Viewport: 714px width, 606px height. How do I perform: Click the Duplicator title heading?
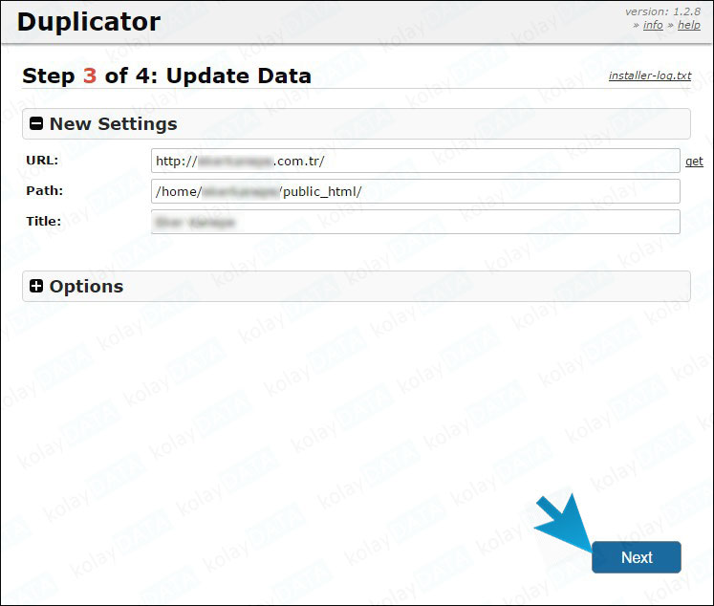coord(89,22)
